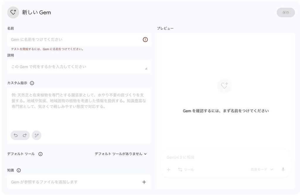Image resolution: width=300 pixels, height=196 pixels.
Task: Add a knowledge file with plus icon
Action: click(144, 182)
